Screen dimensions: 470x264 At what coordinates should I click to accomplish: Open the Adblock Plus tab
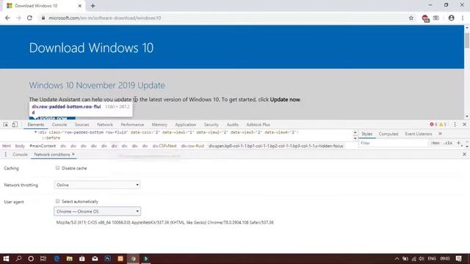[258, 125]
